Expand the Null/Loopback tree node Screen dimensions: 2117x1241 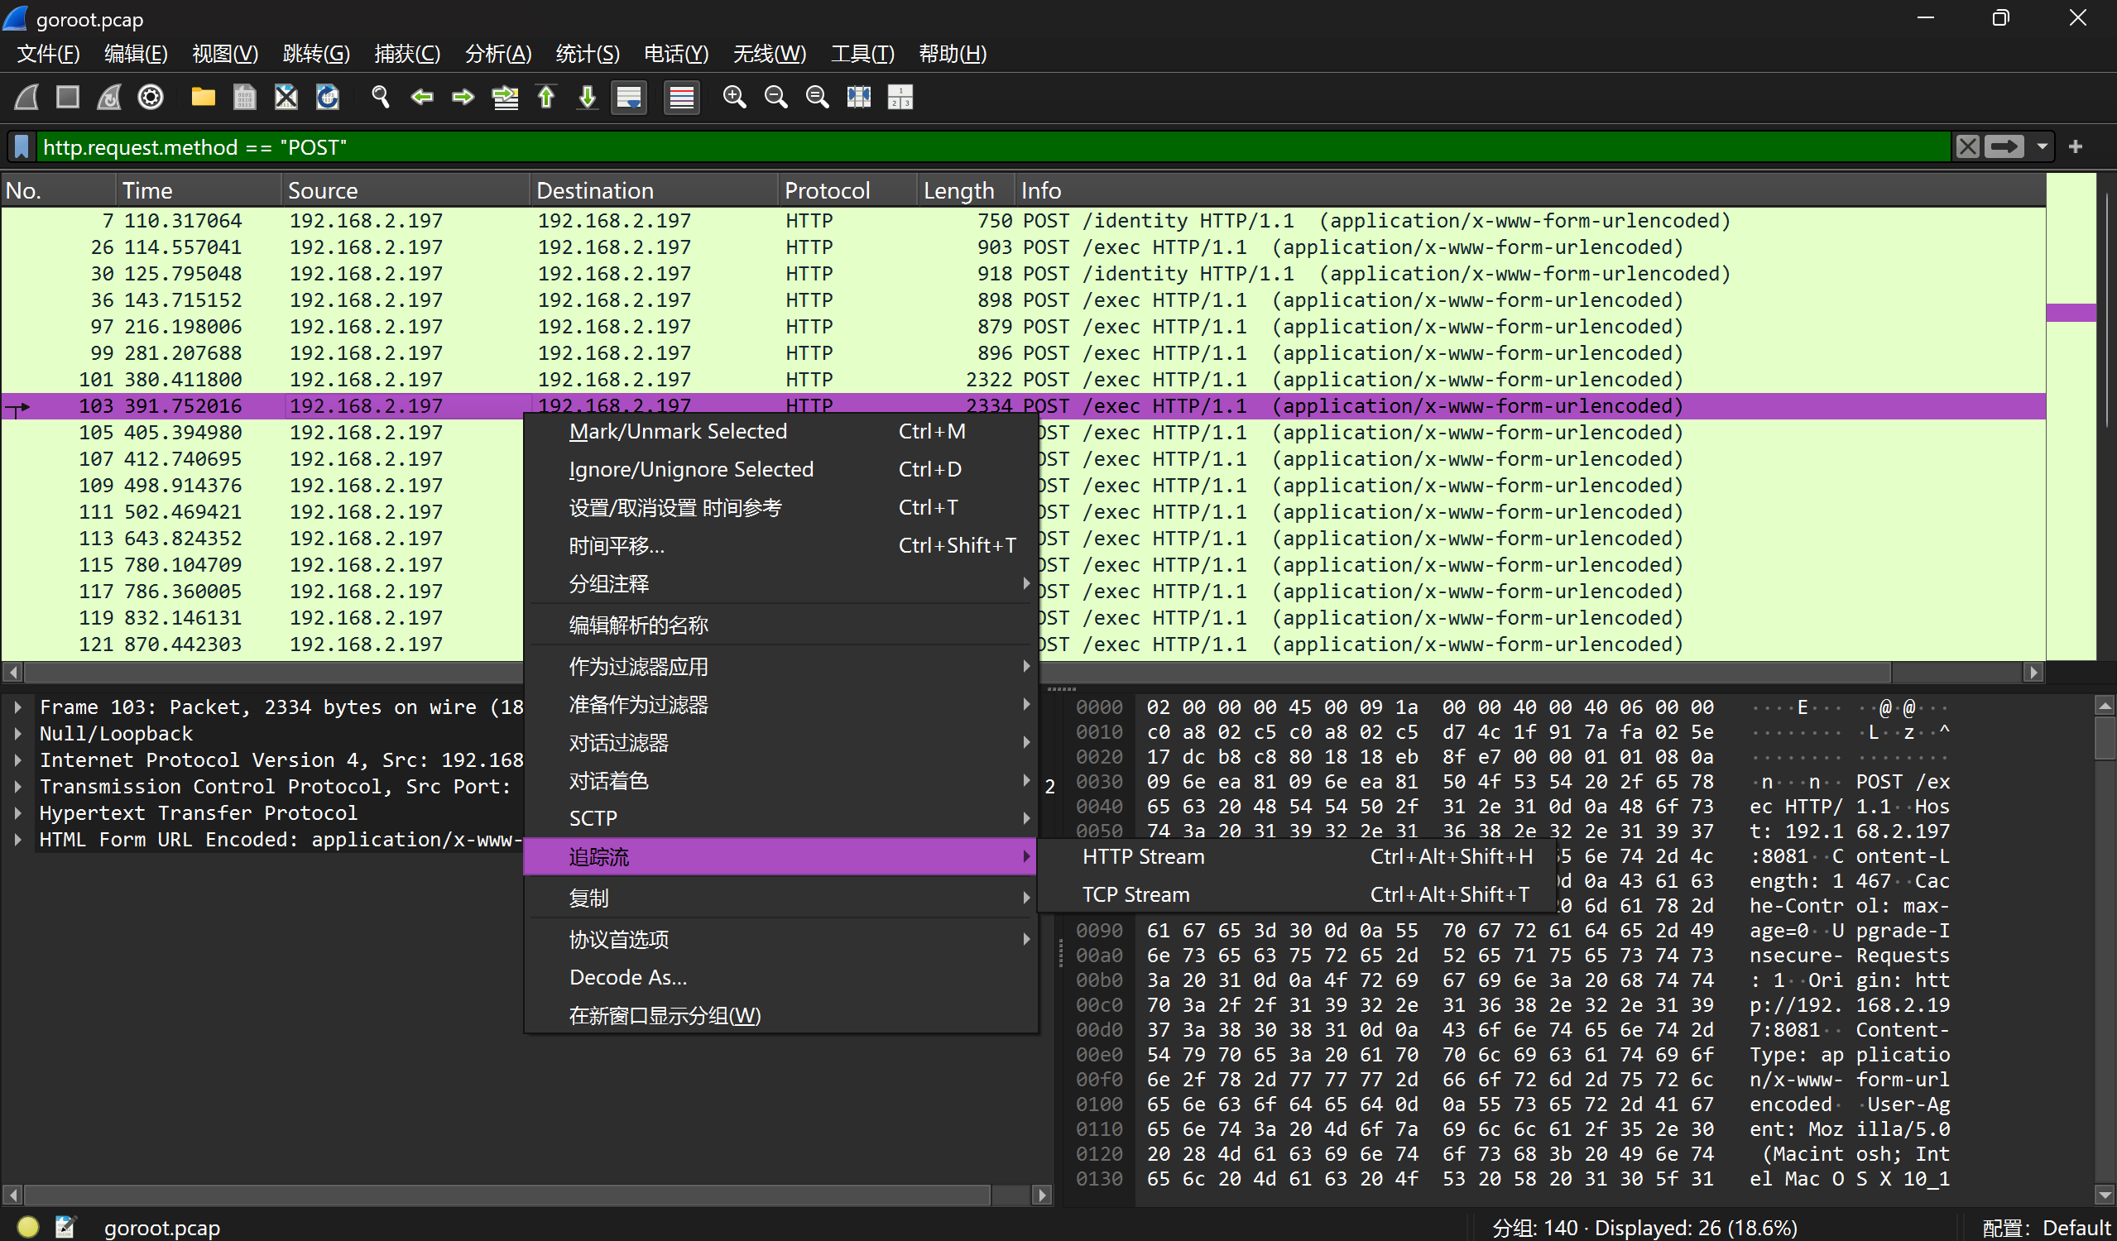point(17,733)
